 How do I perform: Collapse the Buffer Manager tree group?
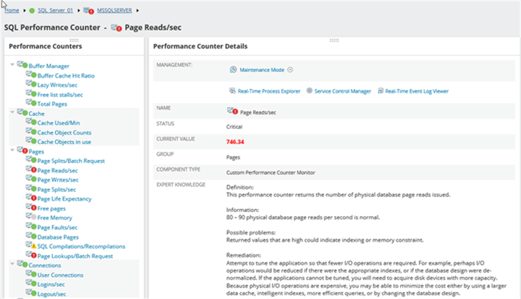12,64
